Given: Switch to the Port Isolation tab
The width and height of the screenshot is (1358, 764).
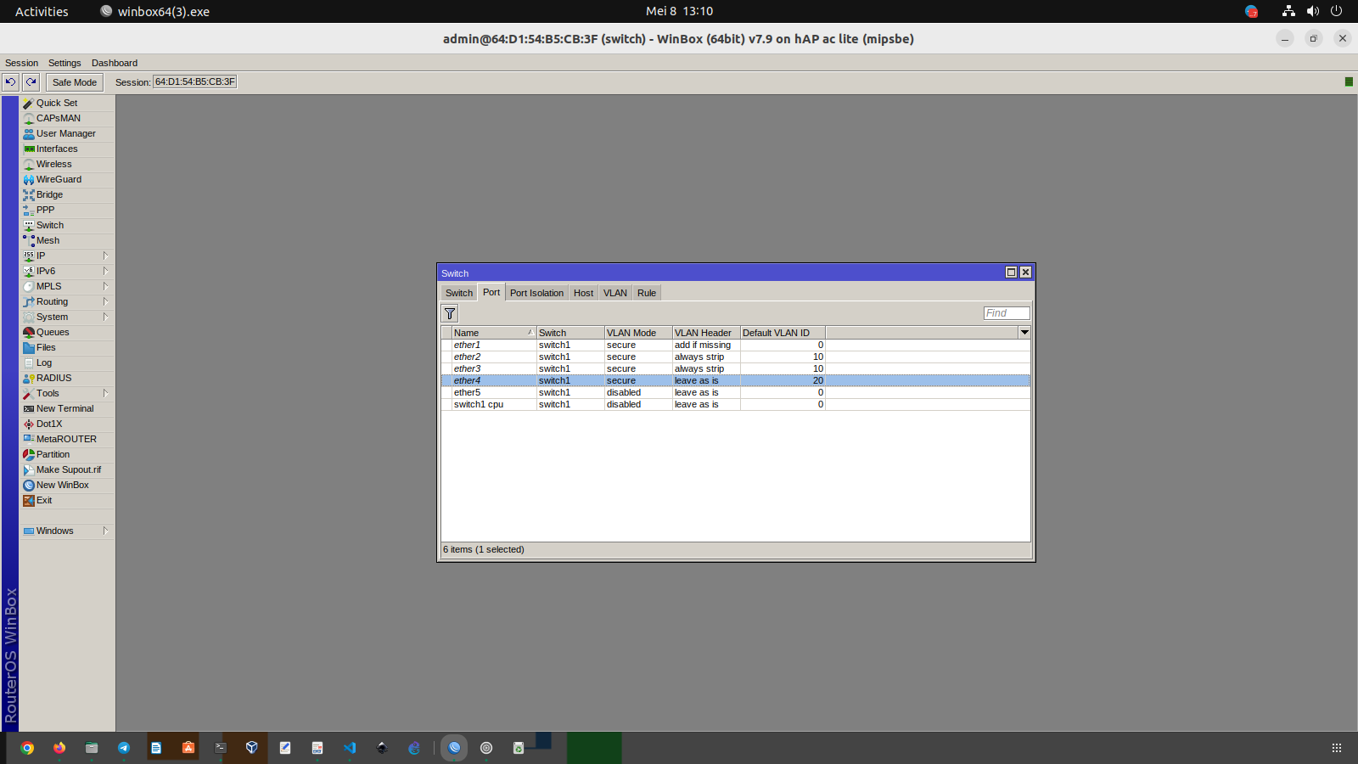Looking at the screenshot, I should point(536,293).
